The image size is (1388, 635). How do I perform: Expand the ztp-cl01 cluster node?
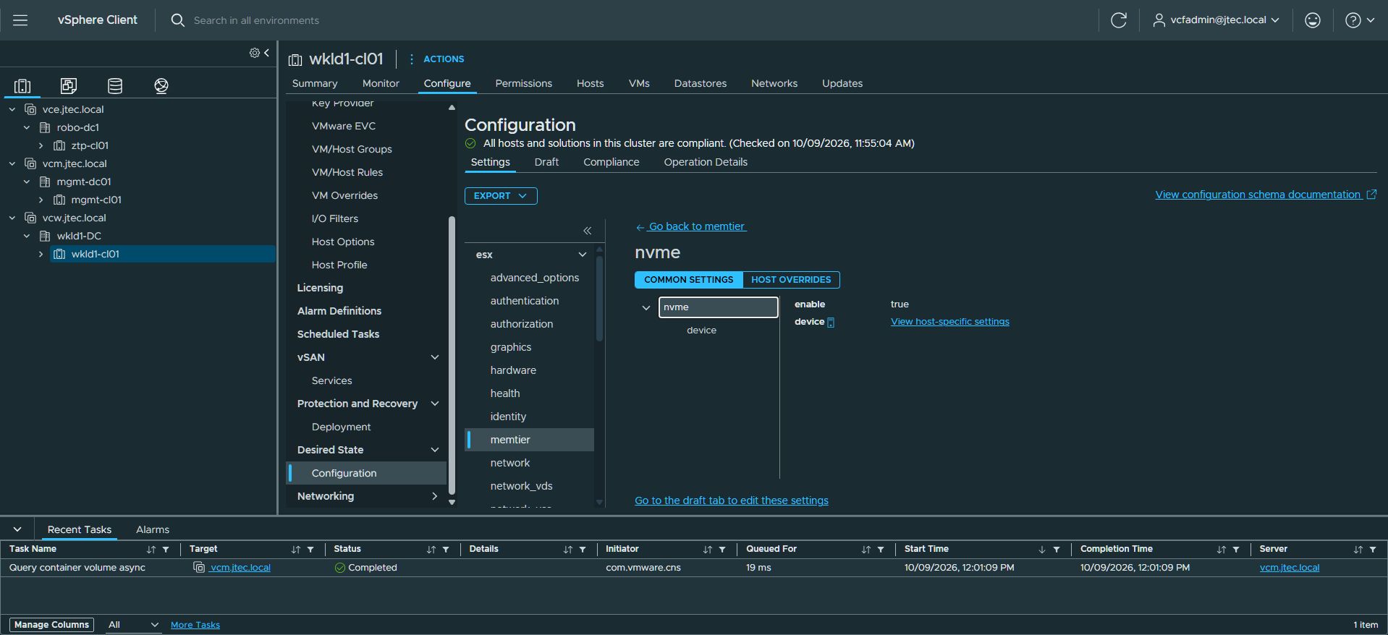(41, 145)
